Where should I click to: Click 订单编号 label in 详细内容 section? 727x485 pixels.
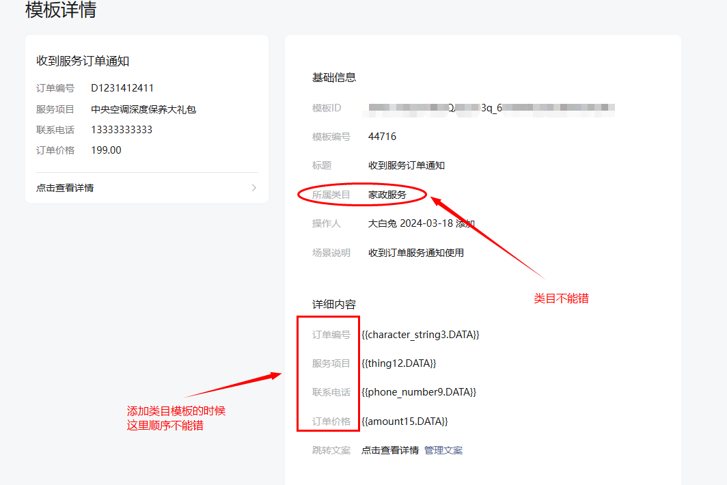click(331, 335)
